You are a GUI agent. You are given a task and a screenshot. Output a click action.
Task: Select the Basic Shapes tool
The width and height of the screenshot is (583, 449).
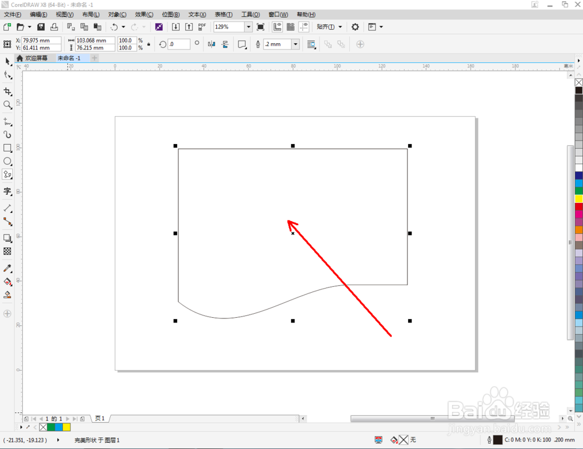pyautogui.click(x=8, y=174)
